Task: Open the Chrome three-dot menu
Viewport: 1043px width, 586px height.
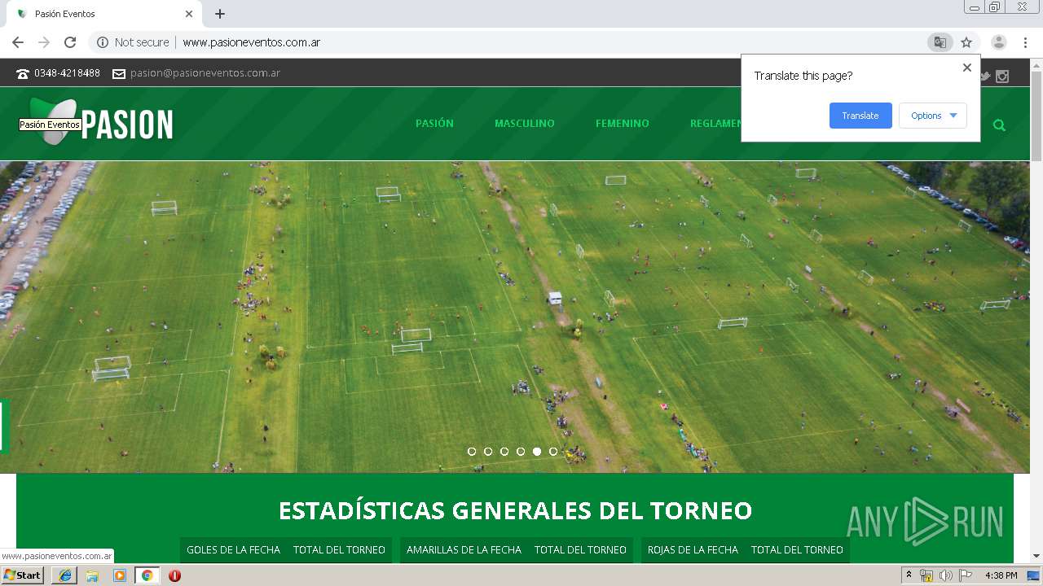Action: pos(1025,42)
